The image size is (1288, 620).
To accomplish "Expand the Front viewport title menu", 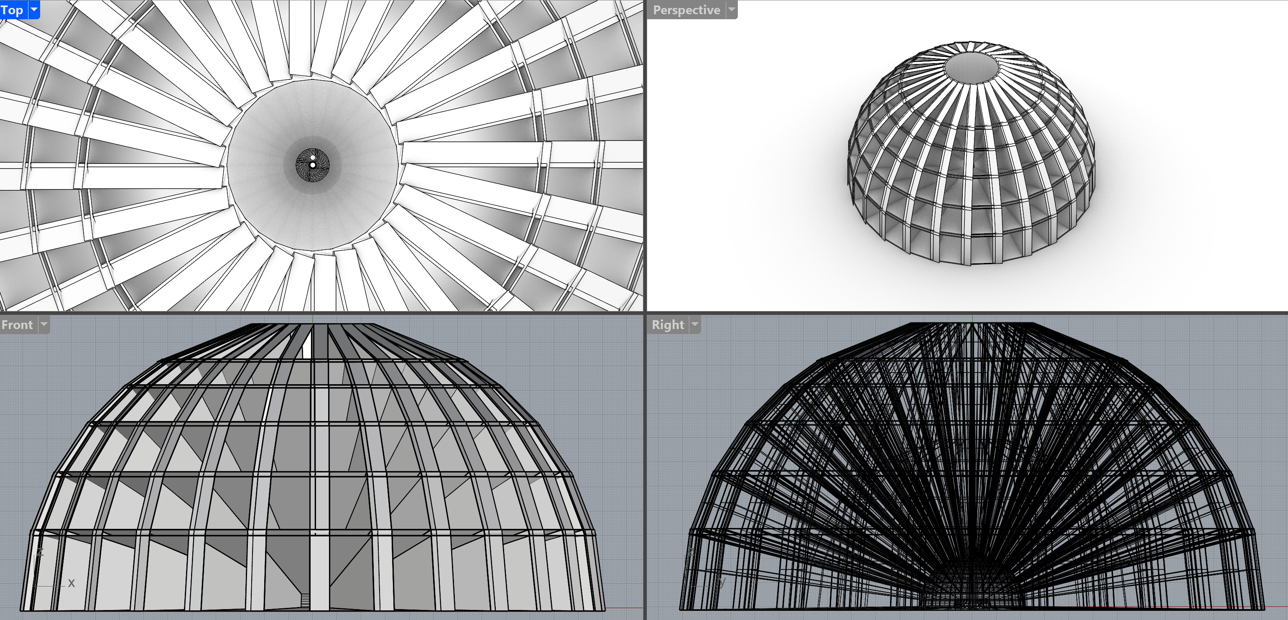I will 44,324.
